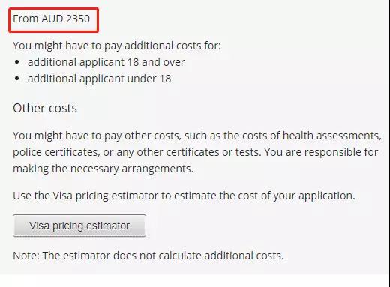Click the word "From" in the red box

(x=25, y=19)
